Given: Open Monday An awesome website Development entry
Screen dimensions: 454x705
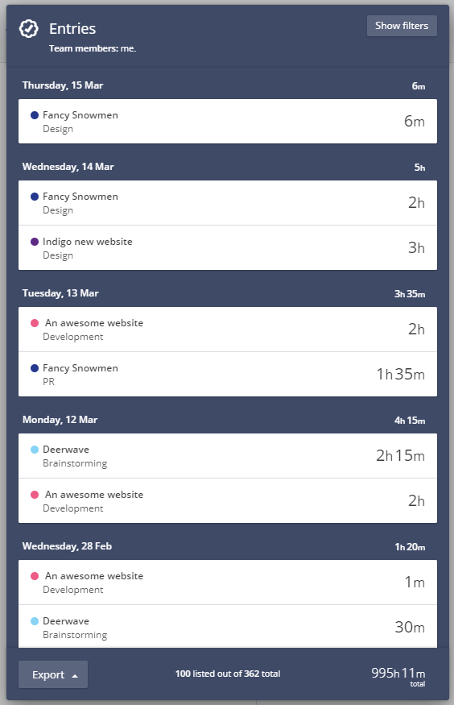Looking at the screenshot, I should point(228,500).
